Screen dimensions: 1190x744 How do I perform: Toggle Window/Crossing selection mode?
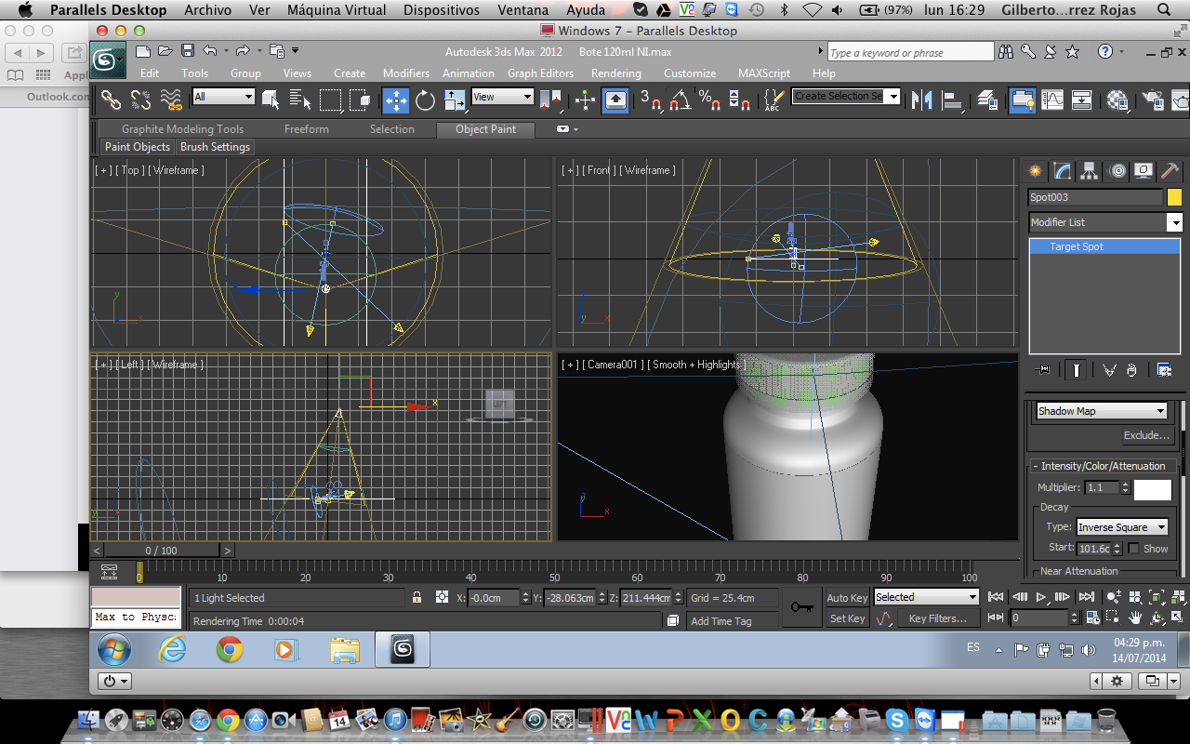click(361, 99)
